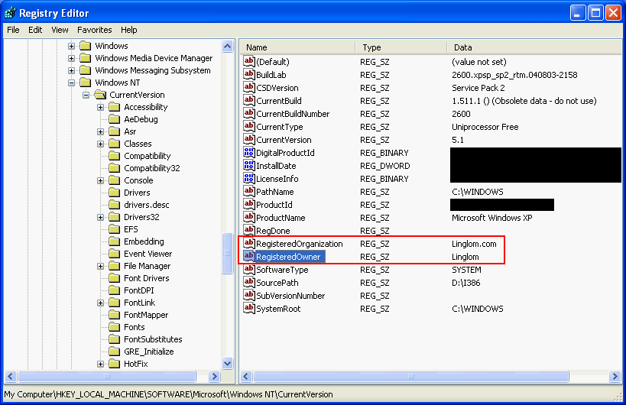Screen dimensions: 626x405
Task: Click the Registry Editor title bar icon
Action: tap(11, 13)
